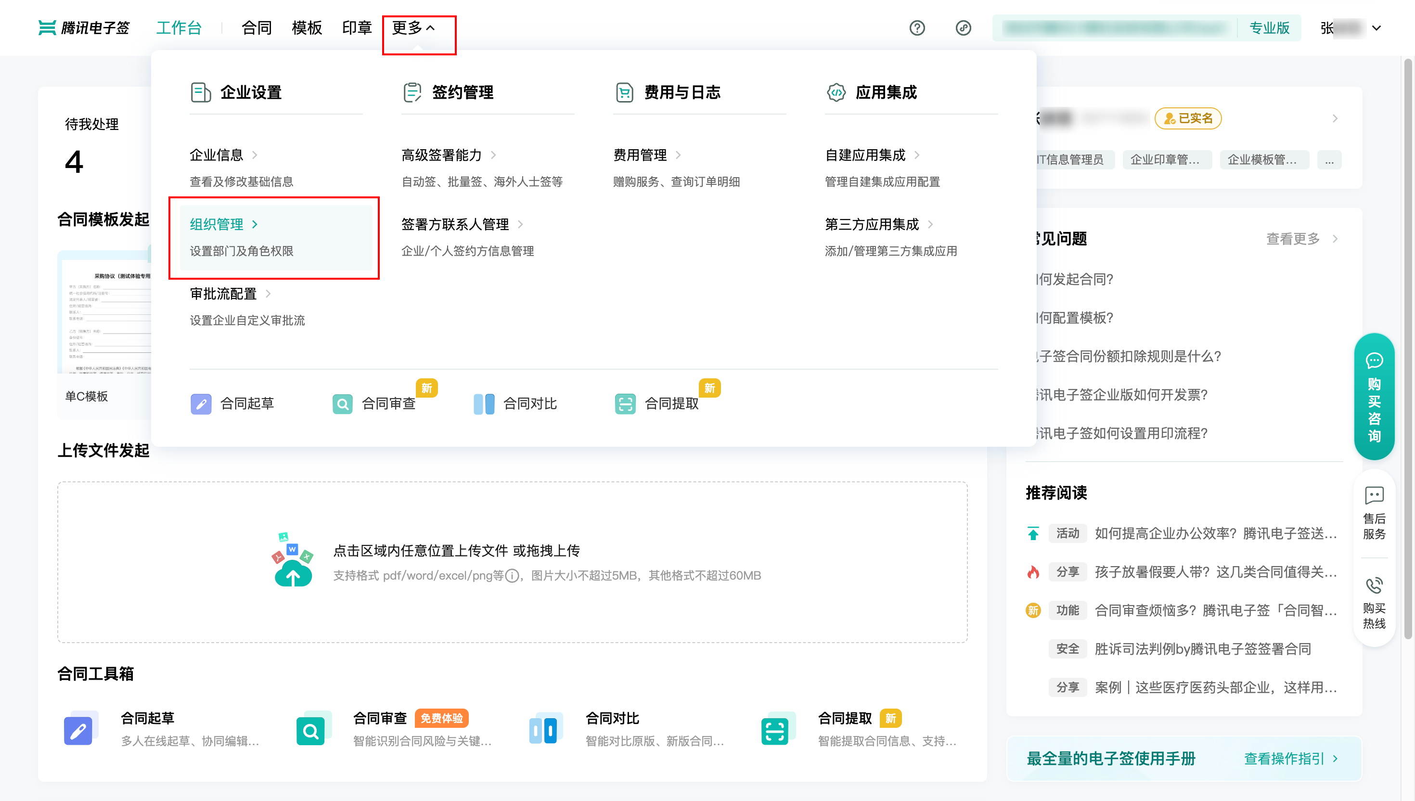Click the 专业版 label
The height and width of the screenshot is (801, 1415).
(x=1269, y=27)
